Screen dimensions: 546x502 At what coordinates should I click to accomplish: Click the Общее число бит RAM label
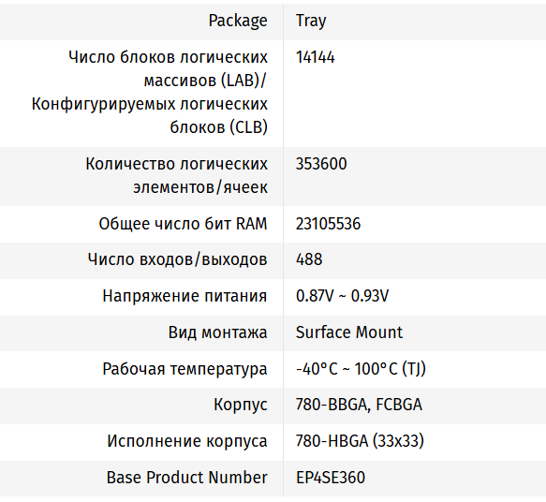point(184,224)
